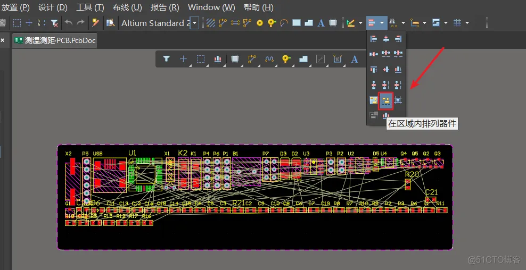Open the 设计 (D) menu
This screenshot has height=270, width=526.
click(53, 7)
